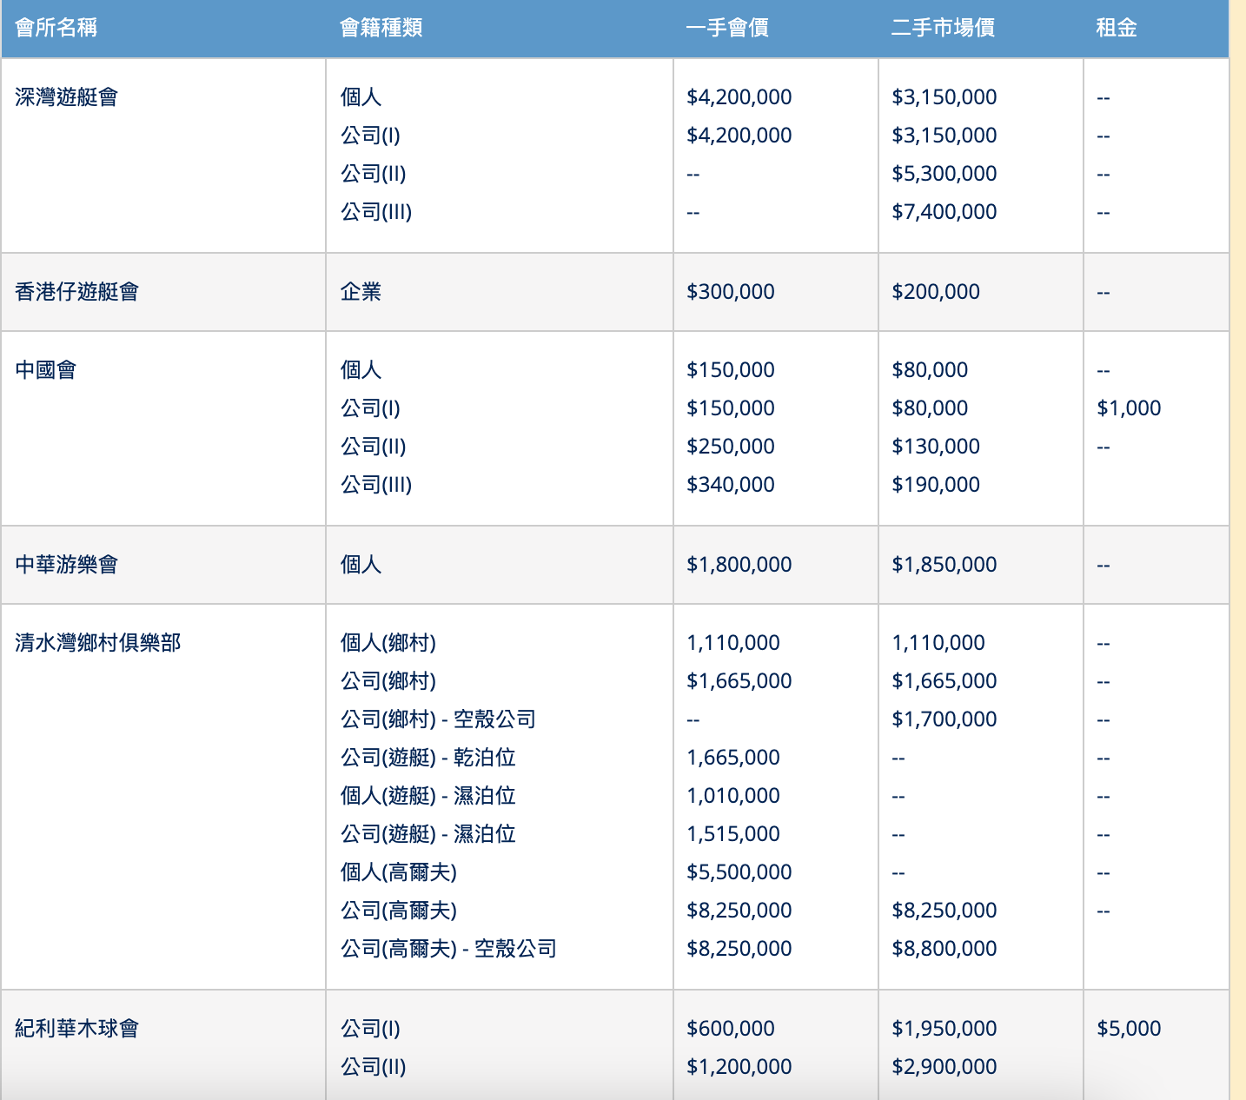
Task: Click the $1,800,000 first-hand price
Action: tap(739, 565)
